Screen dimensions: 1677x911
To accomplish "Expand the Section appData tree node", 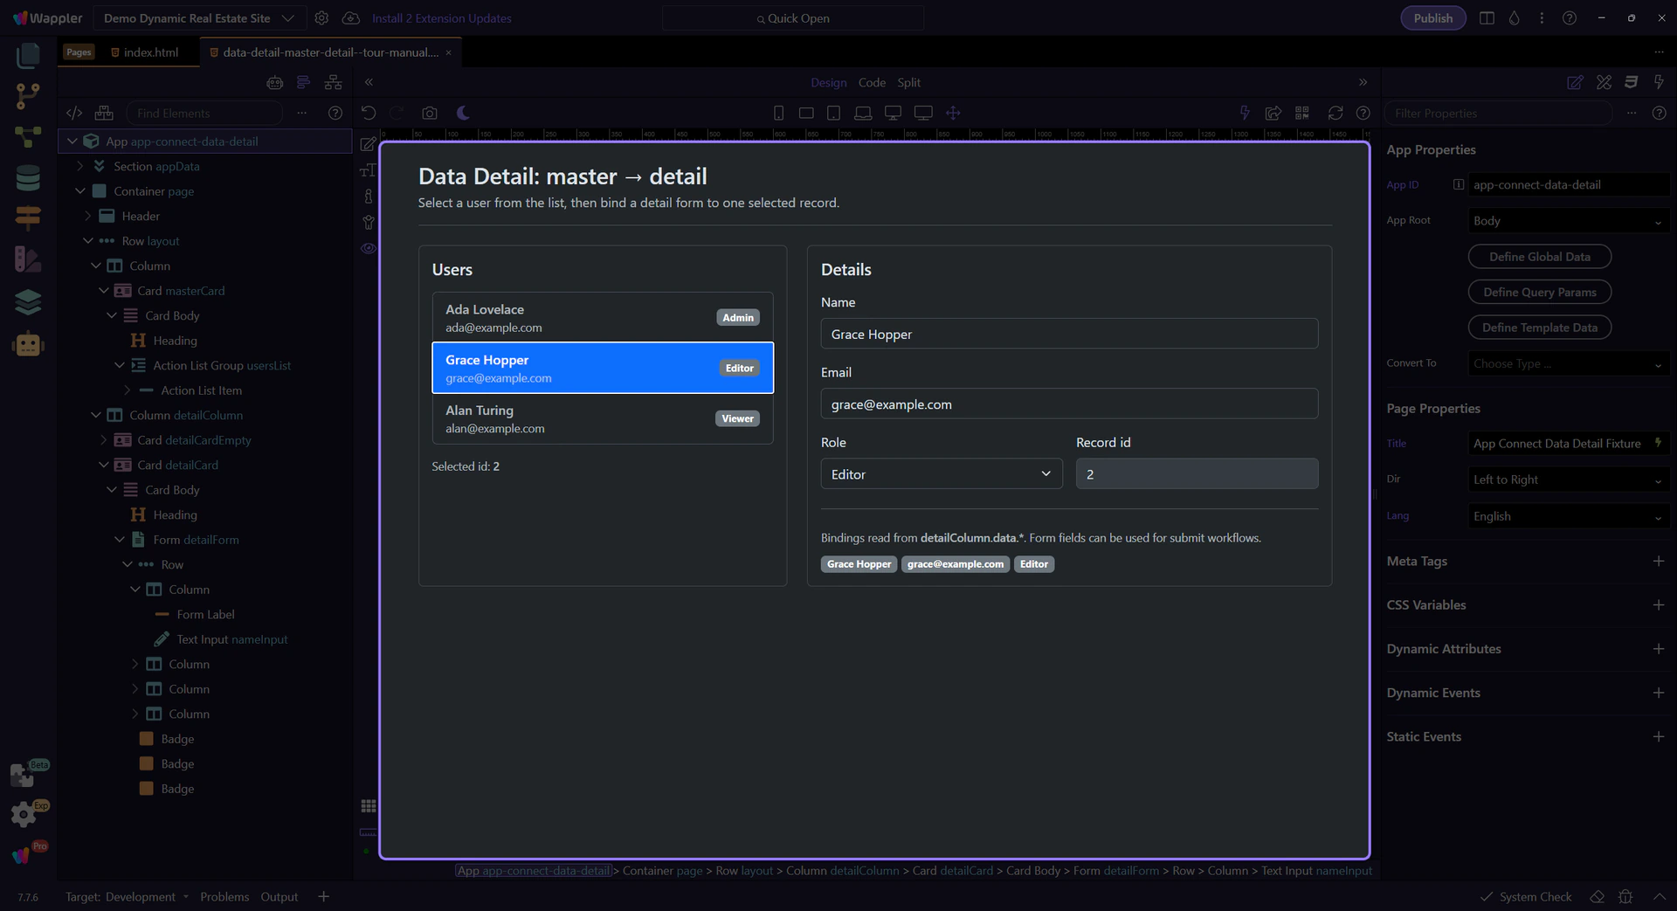I will [x=80, y=166].
